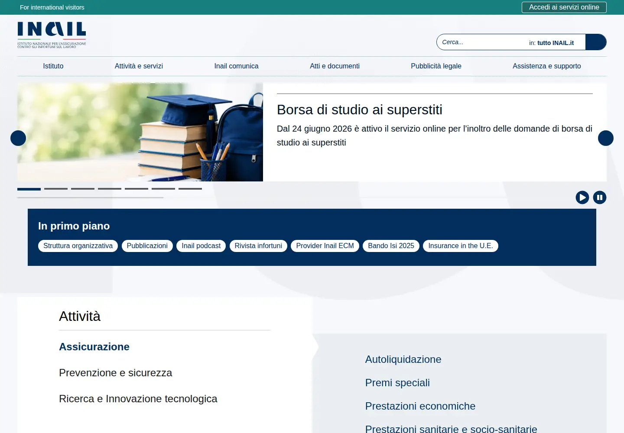
Task: Select the Prevenzione e sicurezza tab
Action: coord(115,373)
